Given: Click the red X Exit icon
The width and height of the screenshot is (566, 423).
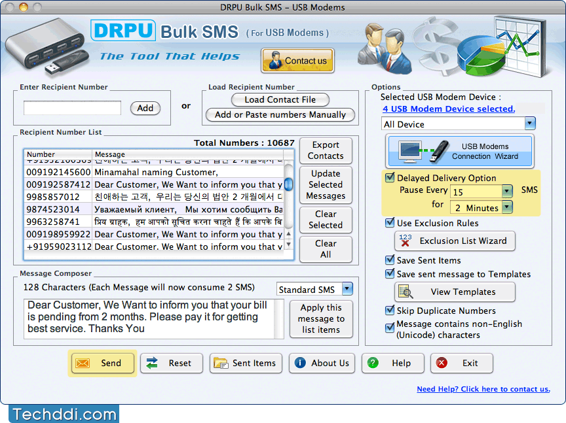Looking at the screenshot, I should click(x=442, y=363).
